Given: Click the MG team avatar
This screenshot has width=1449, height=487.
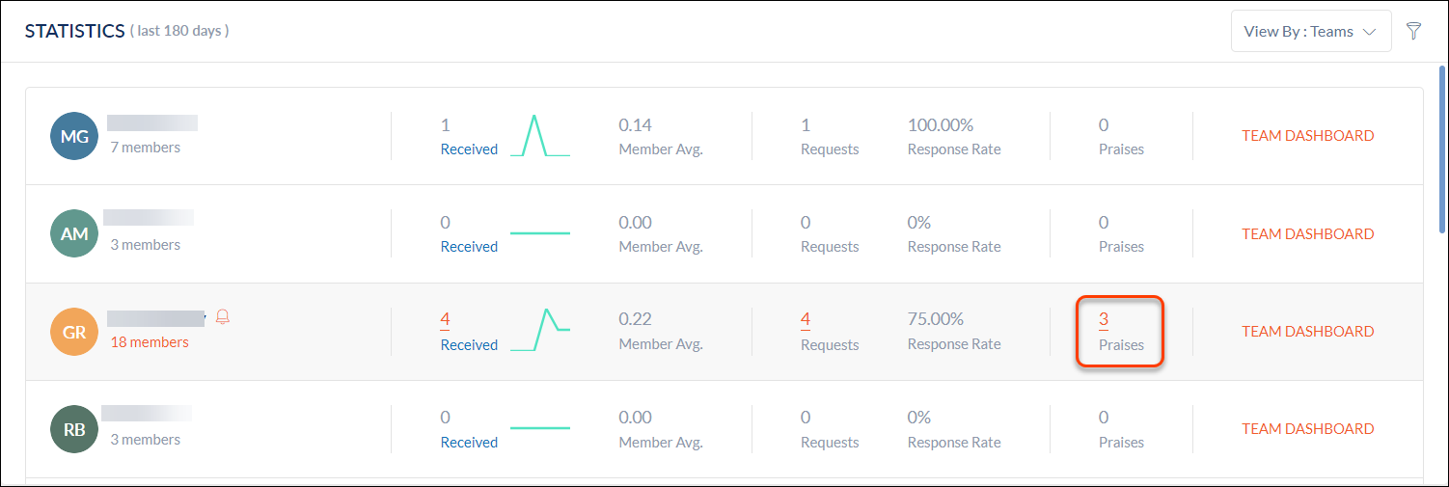Looking at the screenshot, I should 74,136.
